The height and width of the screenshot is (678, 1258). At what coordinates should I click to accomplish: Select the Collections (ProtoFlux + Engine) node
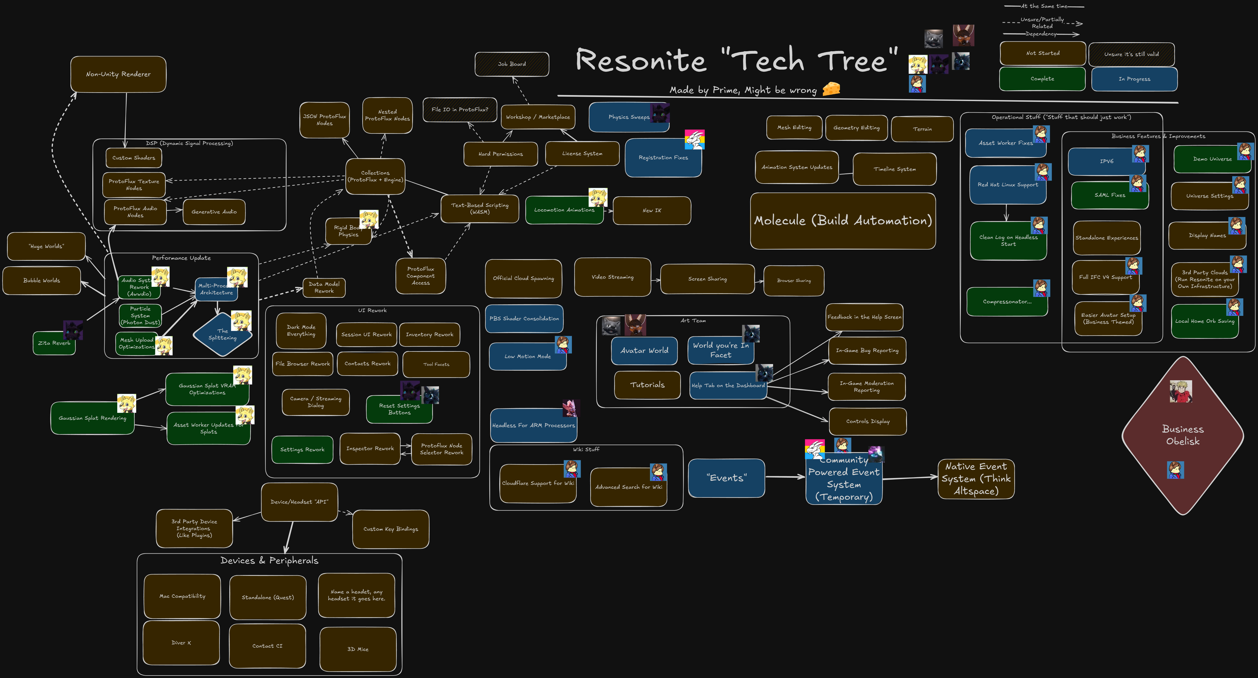[375, 177]
